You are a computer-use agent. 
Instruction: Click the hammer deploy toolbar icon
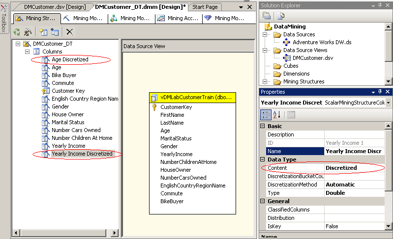[x=28, y=32]
